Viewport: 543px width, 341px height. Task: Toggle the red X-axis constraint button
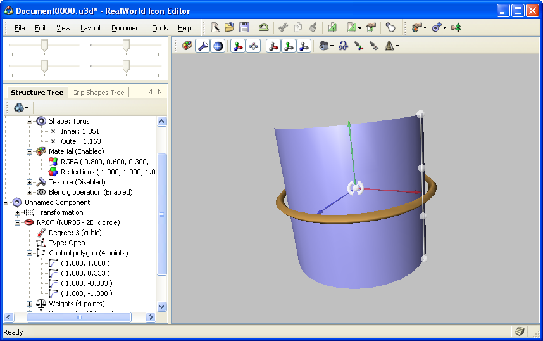coord(273,46)
